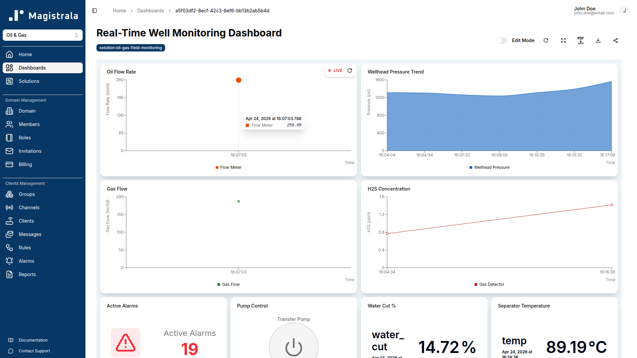The height and width of the screenshot is (358, 637).
Task: Click the Billing card icon
Action: tap(9, 164)
